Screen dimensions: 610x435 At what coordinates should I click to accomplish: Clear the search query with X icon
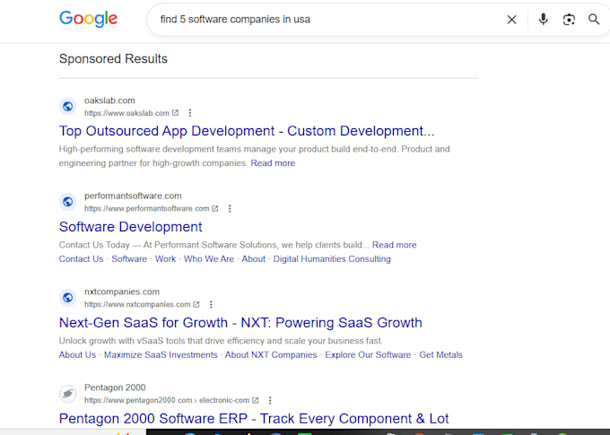pyautogui.click(x=511, y=20)
